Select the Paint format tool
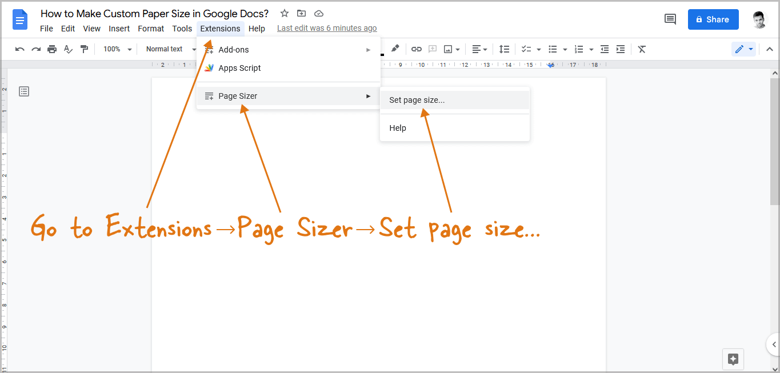 click(84, 49)
